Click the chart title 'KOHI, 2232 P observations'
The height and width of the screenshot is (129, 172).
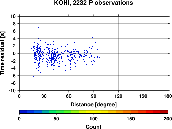tap(94, 3)
